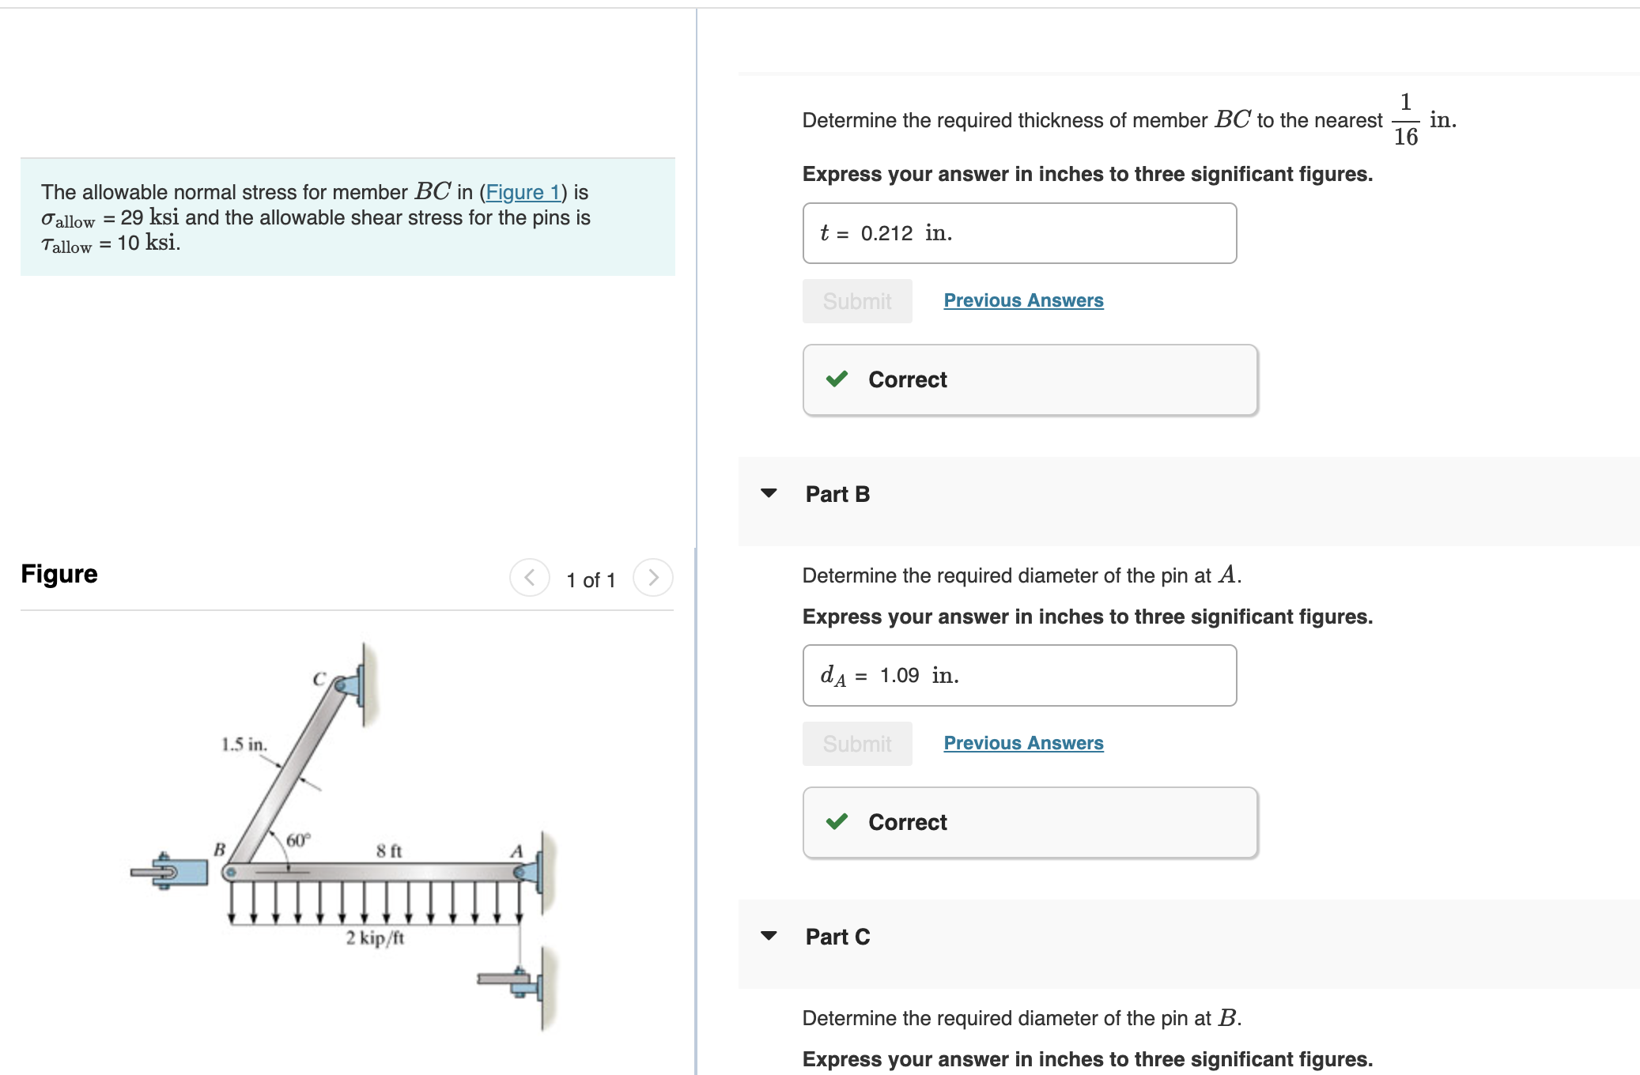The image size is (1640, 1075).
Task: Click the Submit button under dA answer
Action: (857, 744)
